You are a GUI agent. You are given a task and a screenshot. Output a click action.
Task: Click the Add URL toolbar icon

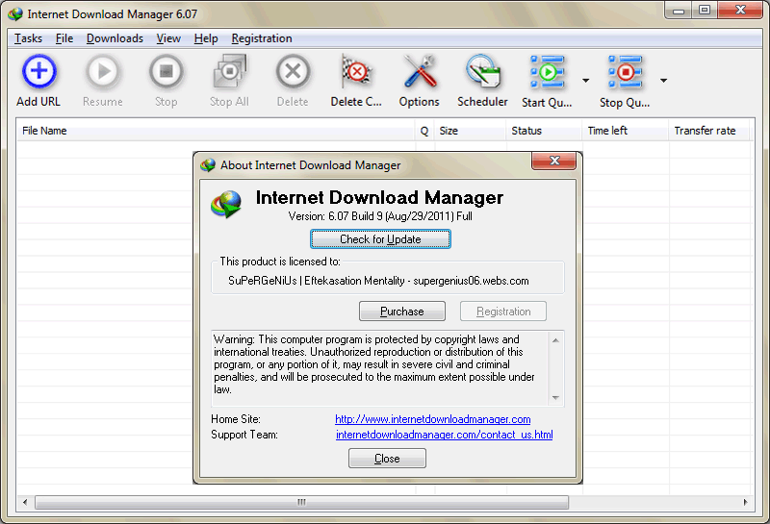38,72
